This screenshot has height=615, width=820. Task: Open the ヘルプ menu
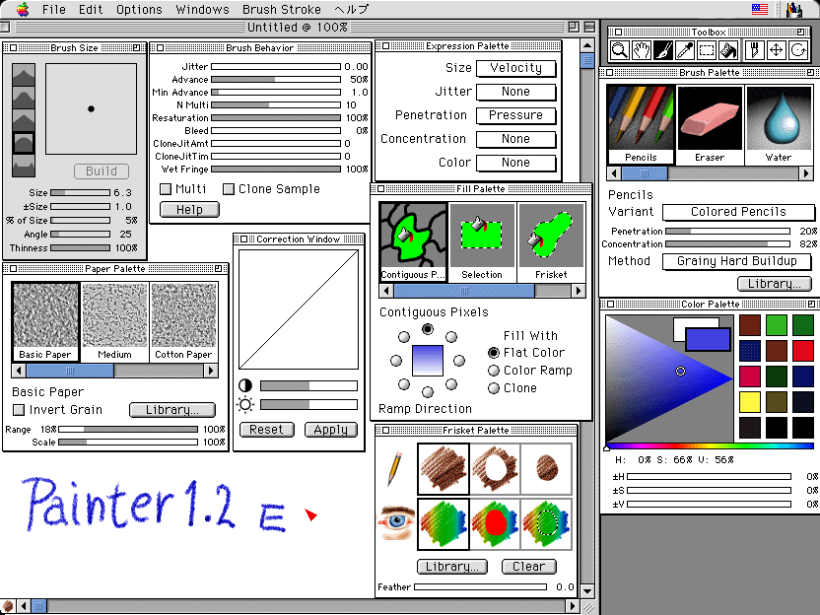(351, 10)
